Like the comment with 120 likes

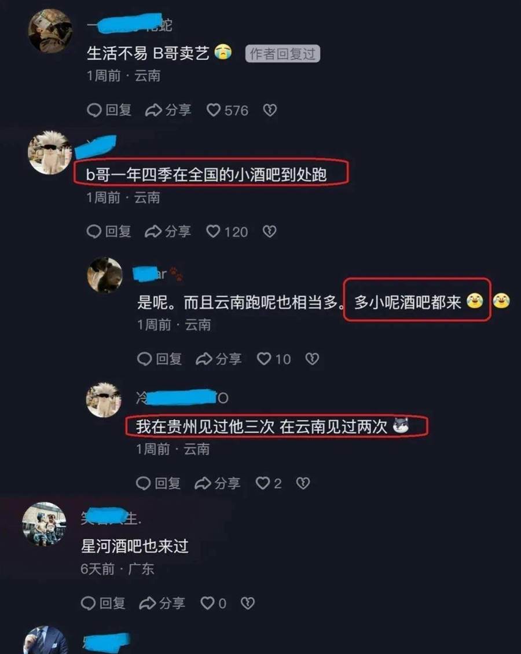tap(227, 232)
